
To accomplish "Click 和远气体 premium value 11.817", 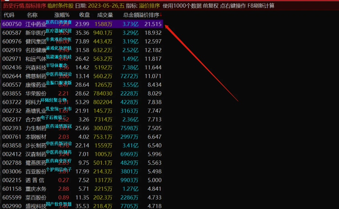I will [x=153, y=59].
